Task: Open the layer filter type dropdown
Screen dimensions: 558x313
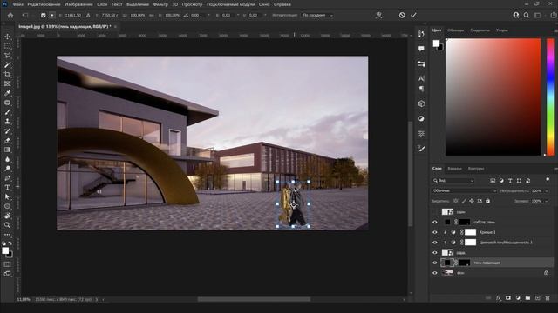Action: point(453,181)
